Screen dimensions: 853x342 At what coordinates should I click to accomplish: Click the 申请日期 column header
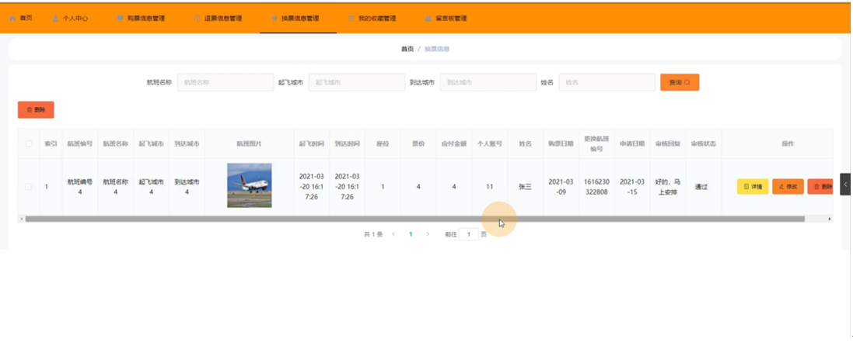631,144
